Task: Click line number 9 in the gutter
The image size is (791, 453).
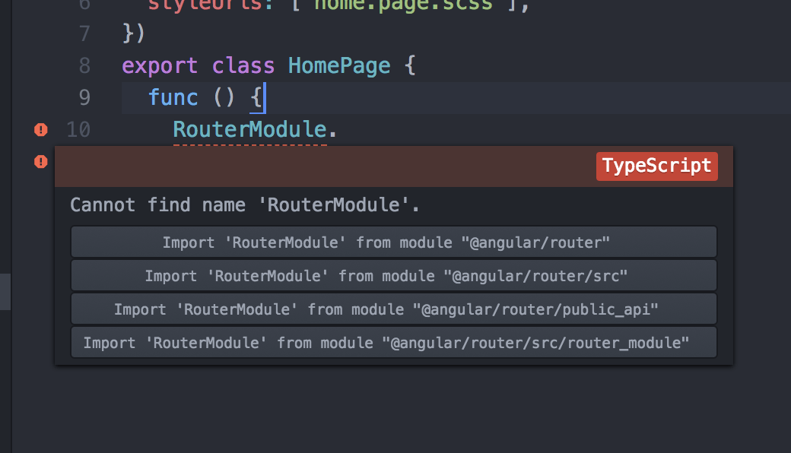Action: tap(84, 97)
